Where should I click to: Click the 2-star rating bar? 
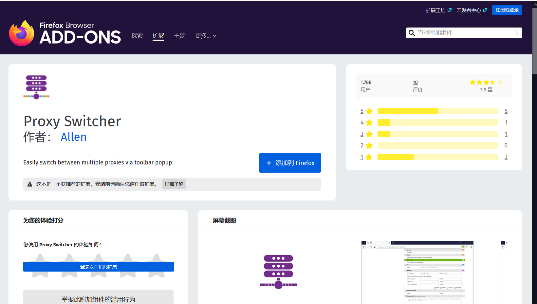[x=437, y=145]
